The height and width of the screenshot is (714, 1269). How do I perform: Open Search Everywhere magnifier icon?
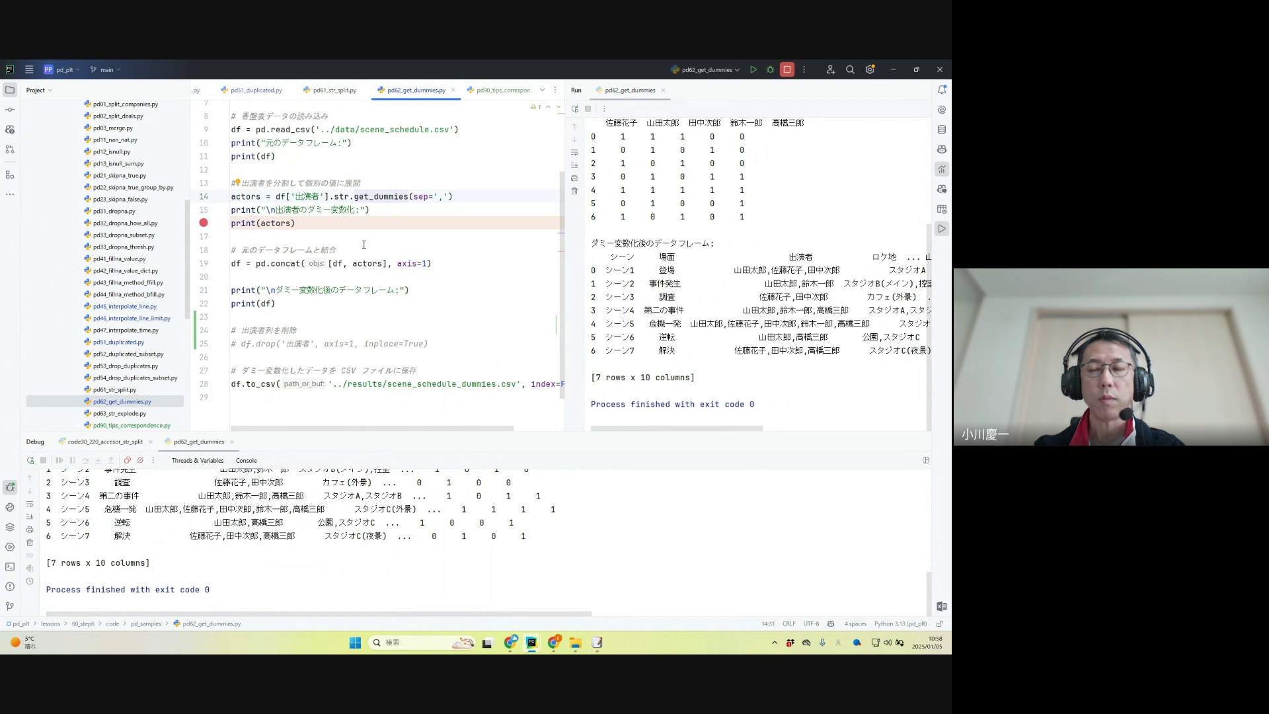pyautogui.click(x=850, y=69)
